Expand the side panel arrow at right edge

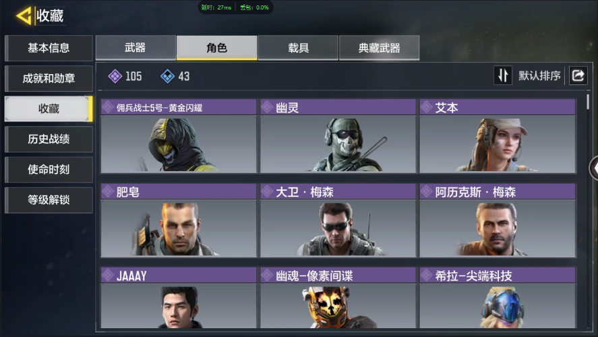tap(593, 168)
